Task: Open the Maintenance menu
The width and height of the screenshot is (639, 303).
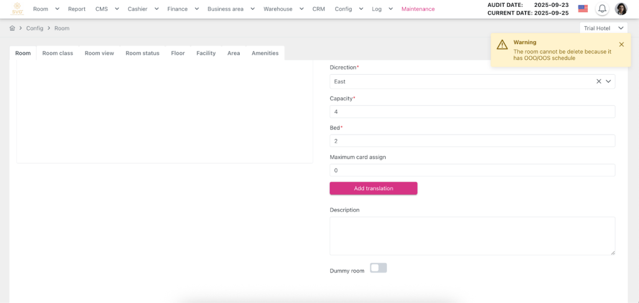Action: pos(417,9)
